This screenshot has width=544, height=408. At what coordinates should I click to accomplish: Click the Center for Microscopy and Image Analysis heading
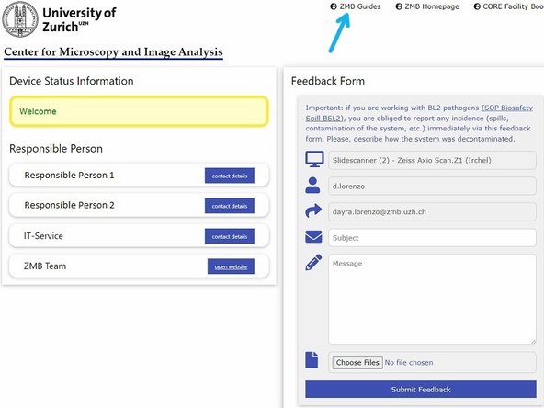click(113, 52)
